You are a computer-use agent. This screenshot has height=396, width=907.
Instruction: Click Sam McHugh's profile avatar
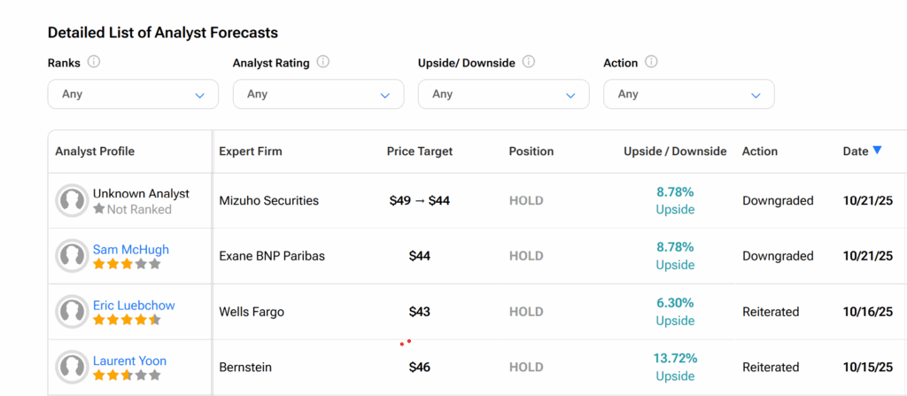(72, 256)
